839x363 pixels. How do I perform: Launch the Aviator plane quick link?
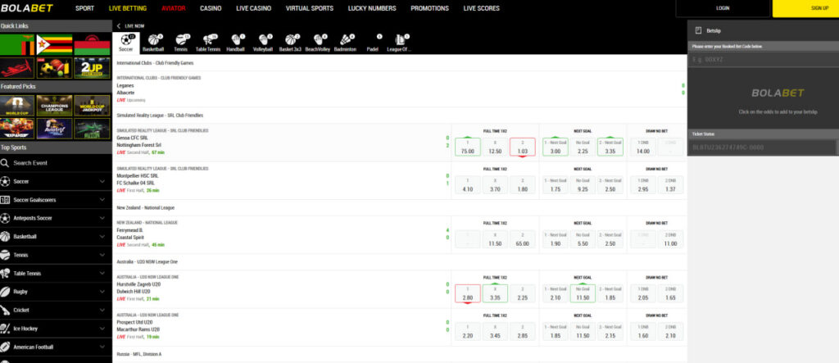point(17,68)
